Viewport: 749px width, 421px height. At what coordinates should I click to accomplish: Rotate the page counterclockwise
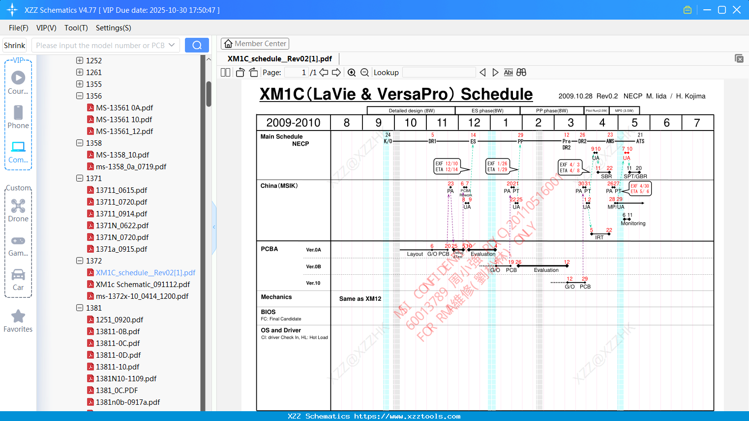pyautogui.click(x=240, y=73)
